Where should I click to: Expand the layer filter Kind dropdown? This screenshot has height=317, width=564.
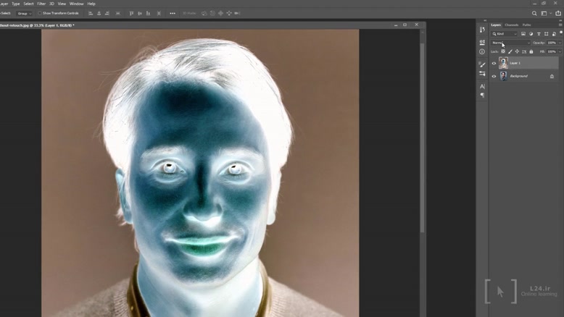point(505,34)
